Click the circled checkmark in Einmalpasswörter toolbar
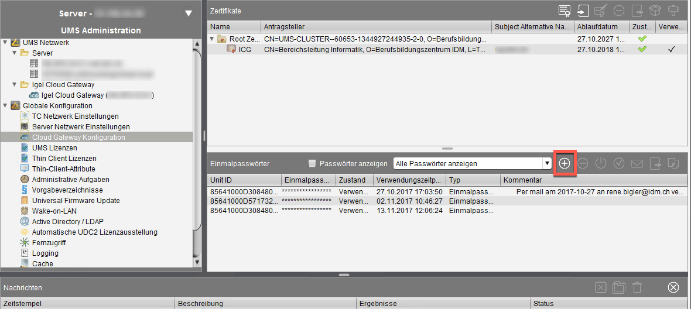 [619, 163]
